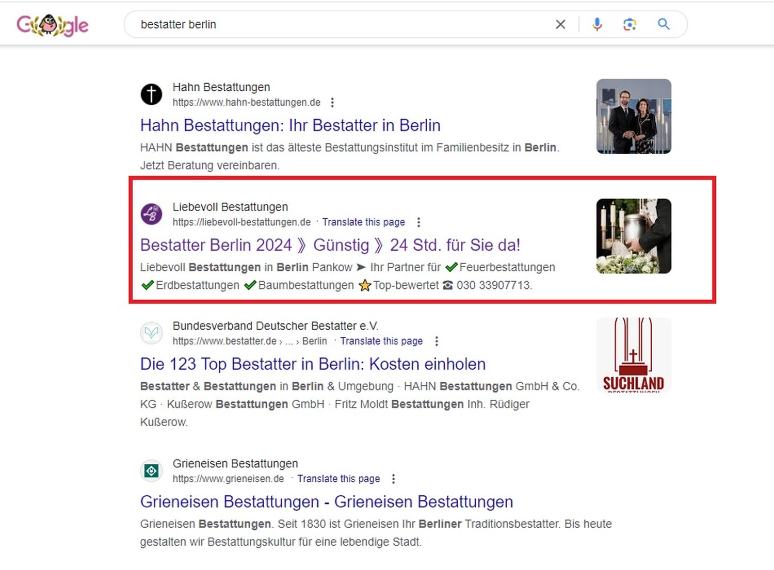
Task: Translate the Grieneisen page
Action: 338,479
